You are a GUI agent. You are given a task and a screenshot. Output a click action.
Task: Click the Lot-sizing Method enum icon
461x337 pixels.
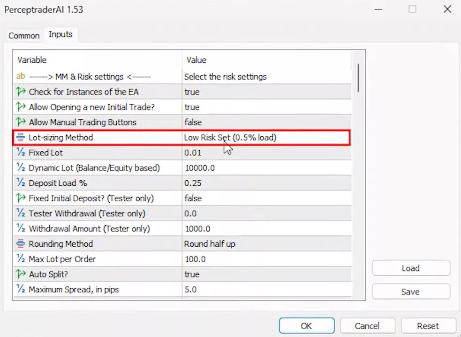(x=21, y=138)
